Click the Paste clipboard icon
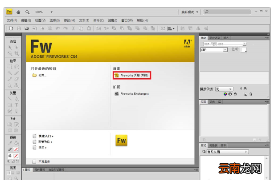278x181 pixels. pos(89,28)
